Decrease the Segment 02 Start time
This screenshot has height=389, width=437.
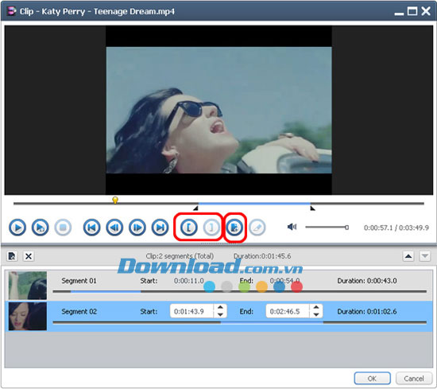220,314
